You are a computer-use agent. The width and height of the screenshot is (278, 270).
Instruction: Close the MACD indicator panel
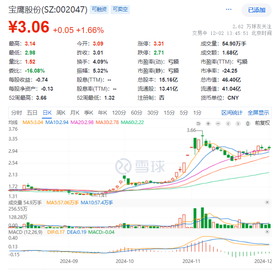point(267,232)
